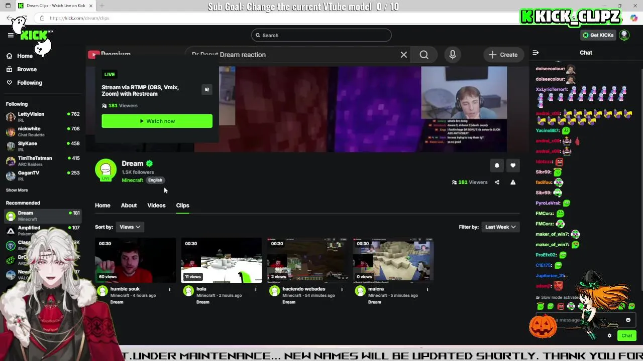Click the share icon under Dream
Viewport: 643px width, 361px height.
(497, 183)
